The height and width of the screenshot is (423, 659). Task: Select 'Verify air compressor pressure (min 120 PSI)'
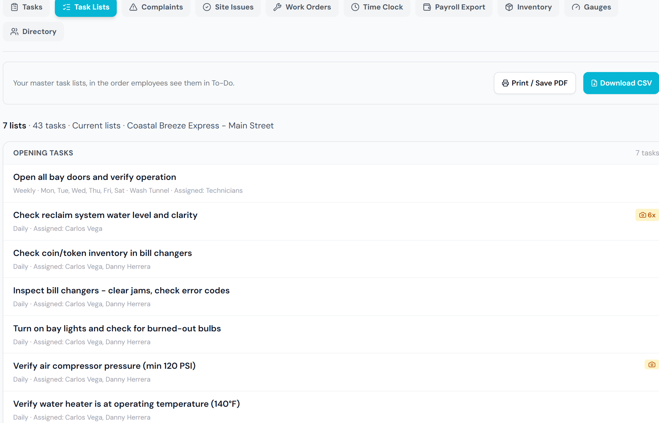(x=331, y=372)
